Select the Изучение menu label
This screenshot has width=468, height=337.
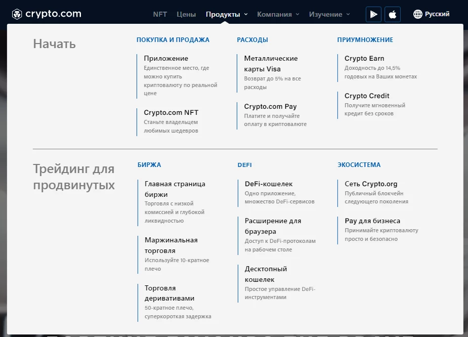(326, 14)
